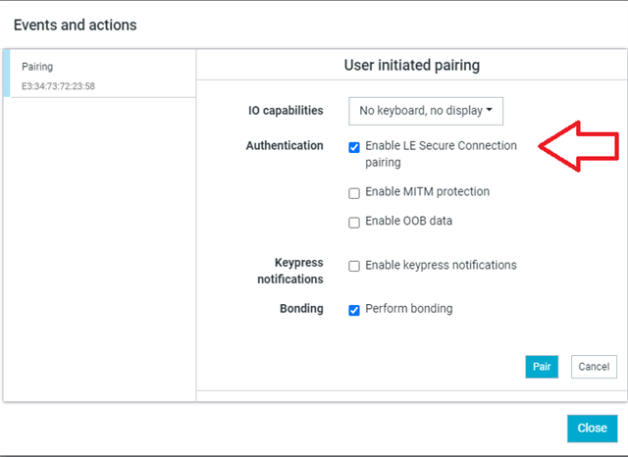This screenshot has width=628, height=457.
Task: Click the device address E3:34:73:72:23:58
Action: click(58, 86)
